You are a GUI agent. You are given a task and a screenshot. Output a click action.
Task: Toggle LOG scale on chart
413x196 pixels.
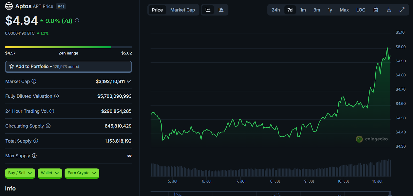(x=361, y=10)
